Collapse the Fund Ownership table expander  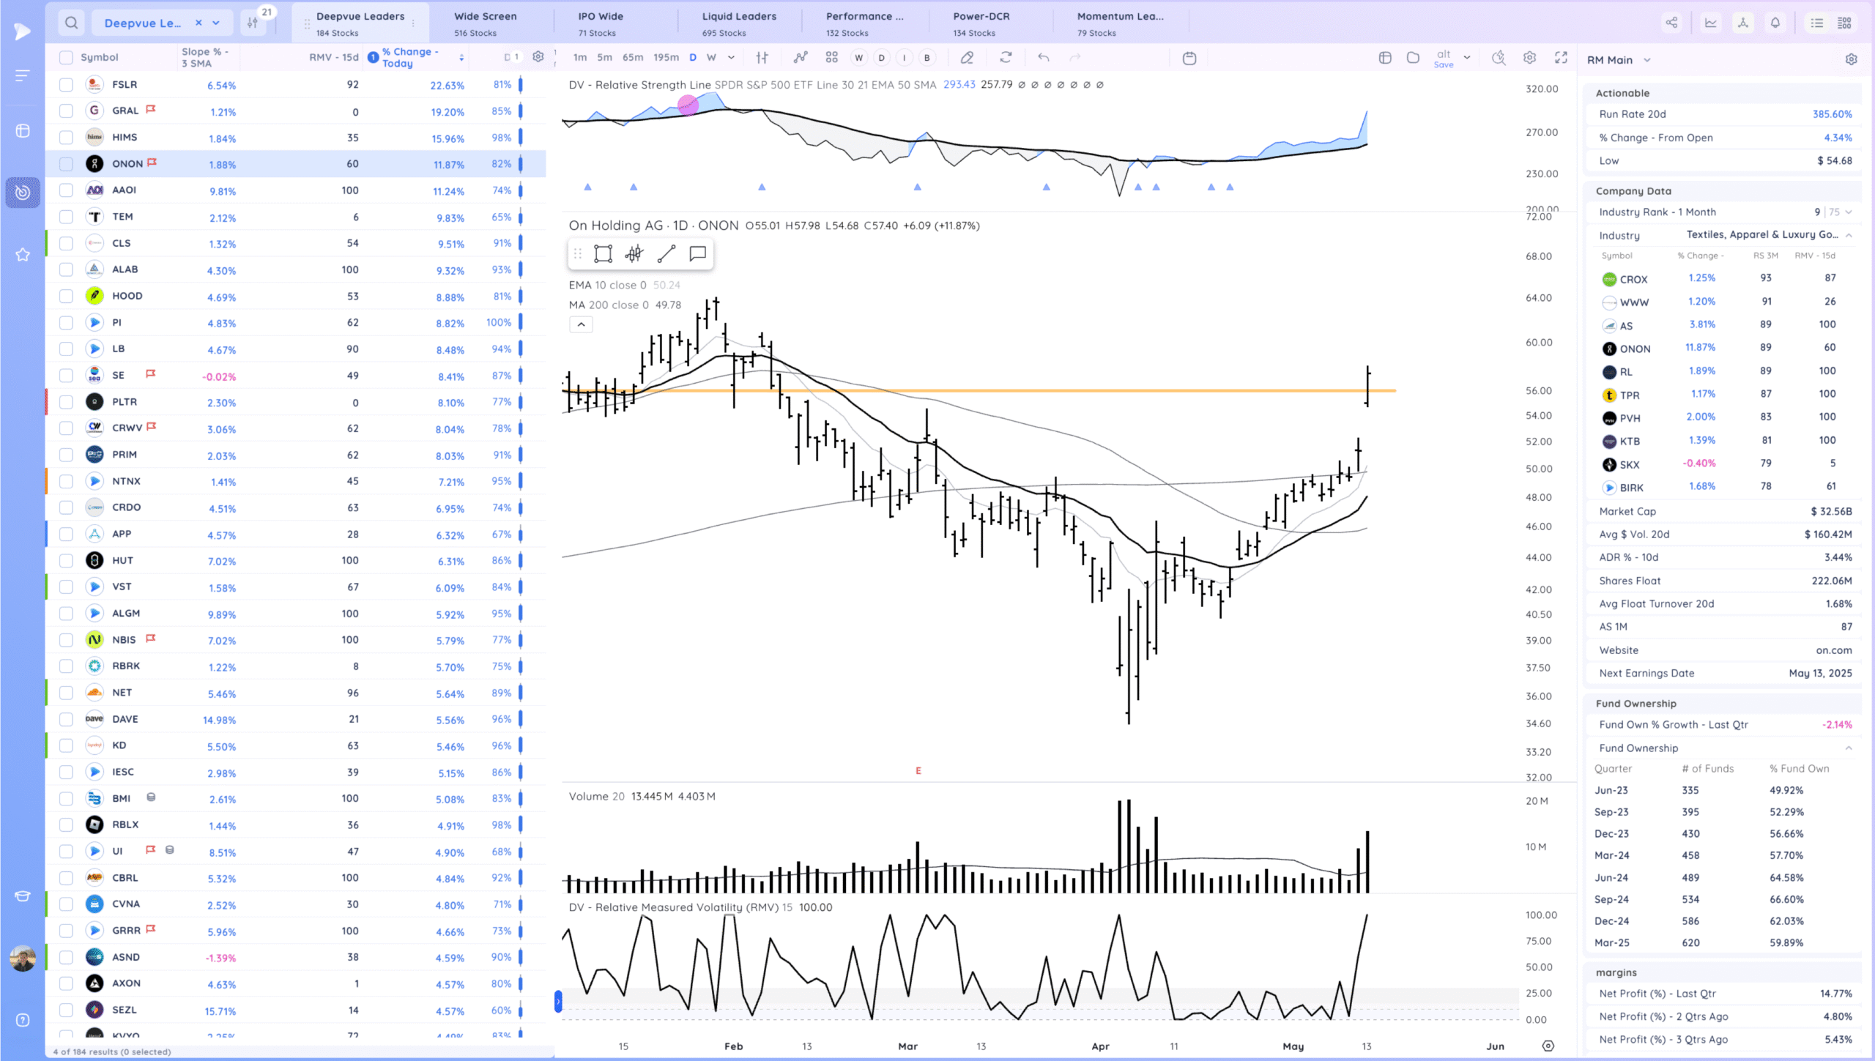pos(1849,748)
